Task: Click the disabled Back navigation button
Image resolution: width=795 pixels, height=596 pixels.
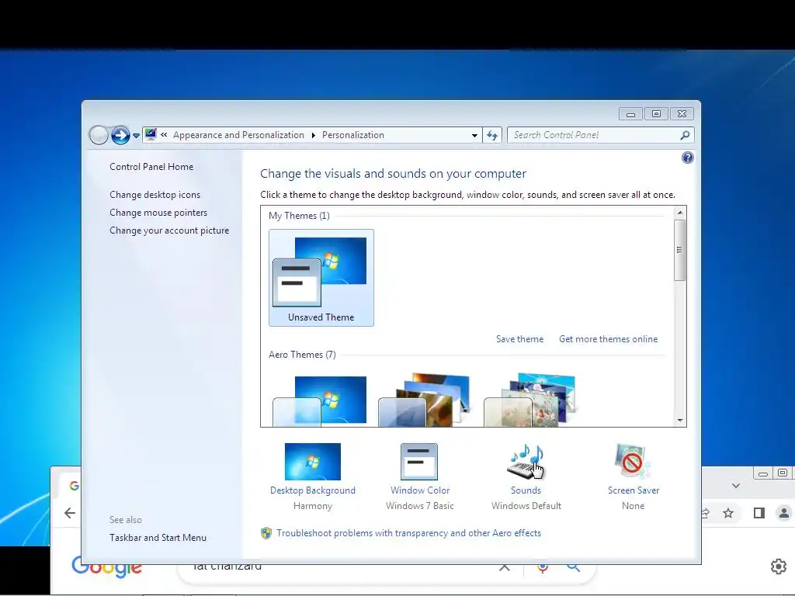Action: point(99,135)
